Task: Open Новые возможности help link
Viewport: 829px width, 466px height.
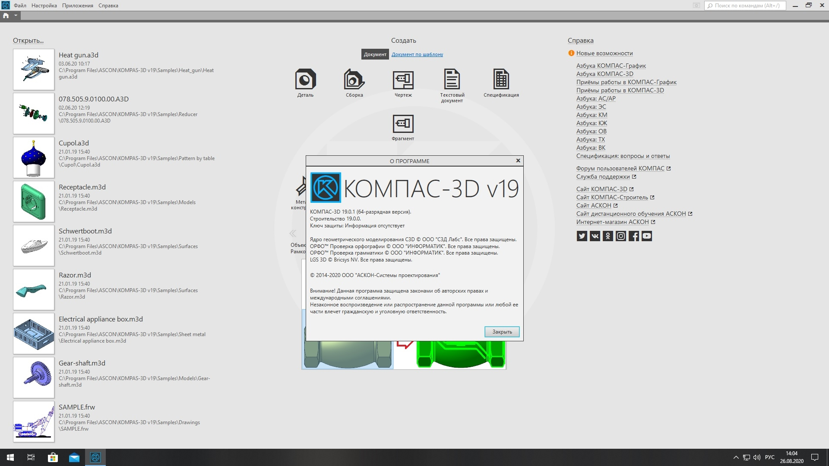Action: [604, 53]
